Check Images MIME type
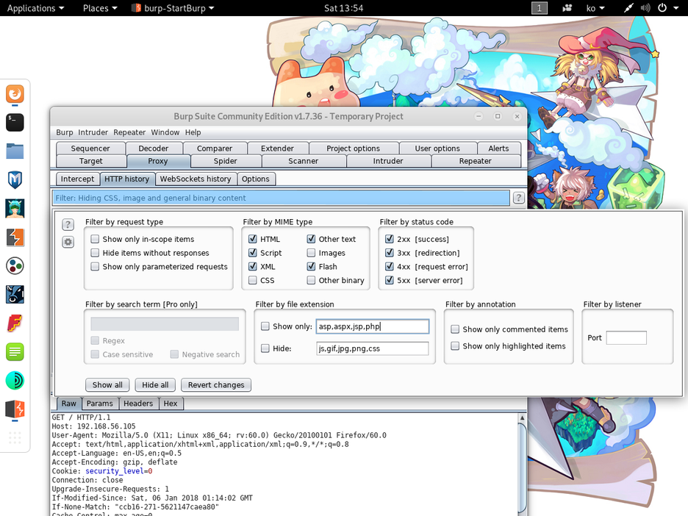The image size is (688, 516). click(x=311, y=253)
